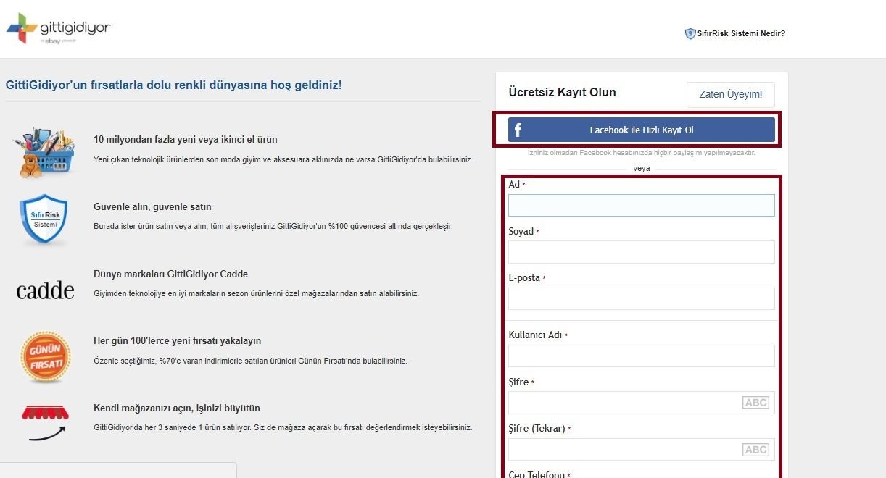Click the store awning icon

point(45,424)
